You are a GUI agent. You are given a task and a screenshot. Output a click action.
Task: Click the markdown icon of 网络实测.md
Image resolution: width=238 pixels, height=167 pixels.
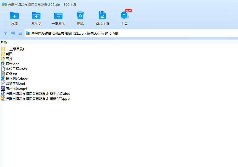pyautogui.click(x=3, y=83)
